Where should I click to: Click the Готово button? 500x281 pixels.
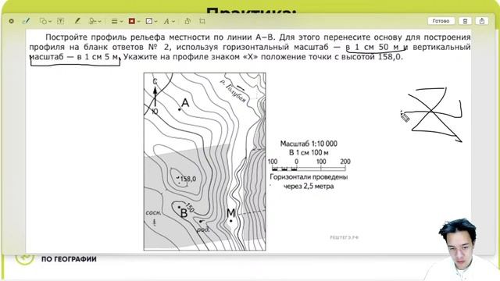(x=441, y=21)
